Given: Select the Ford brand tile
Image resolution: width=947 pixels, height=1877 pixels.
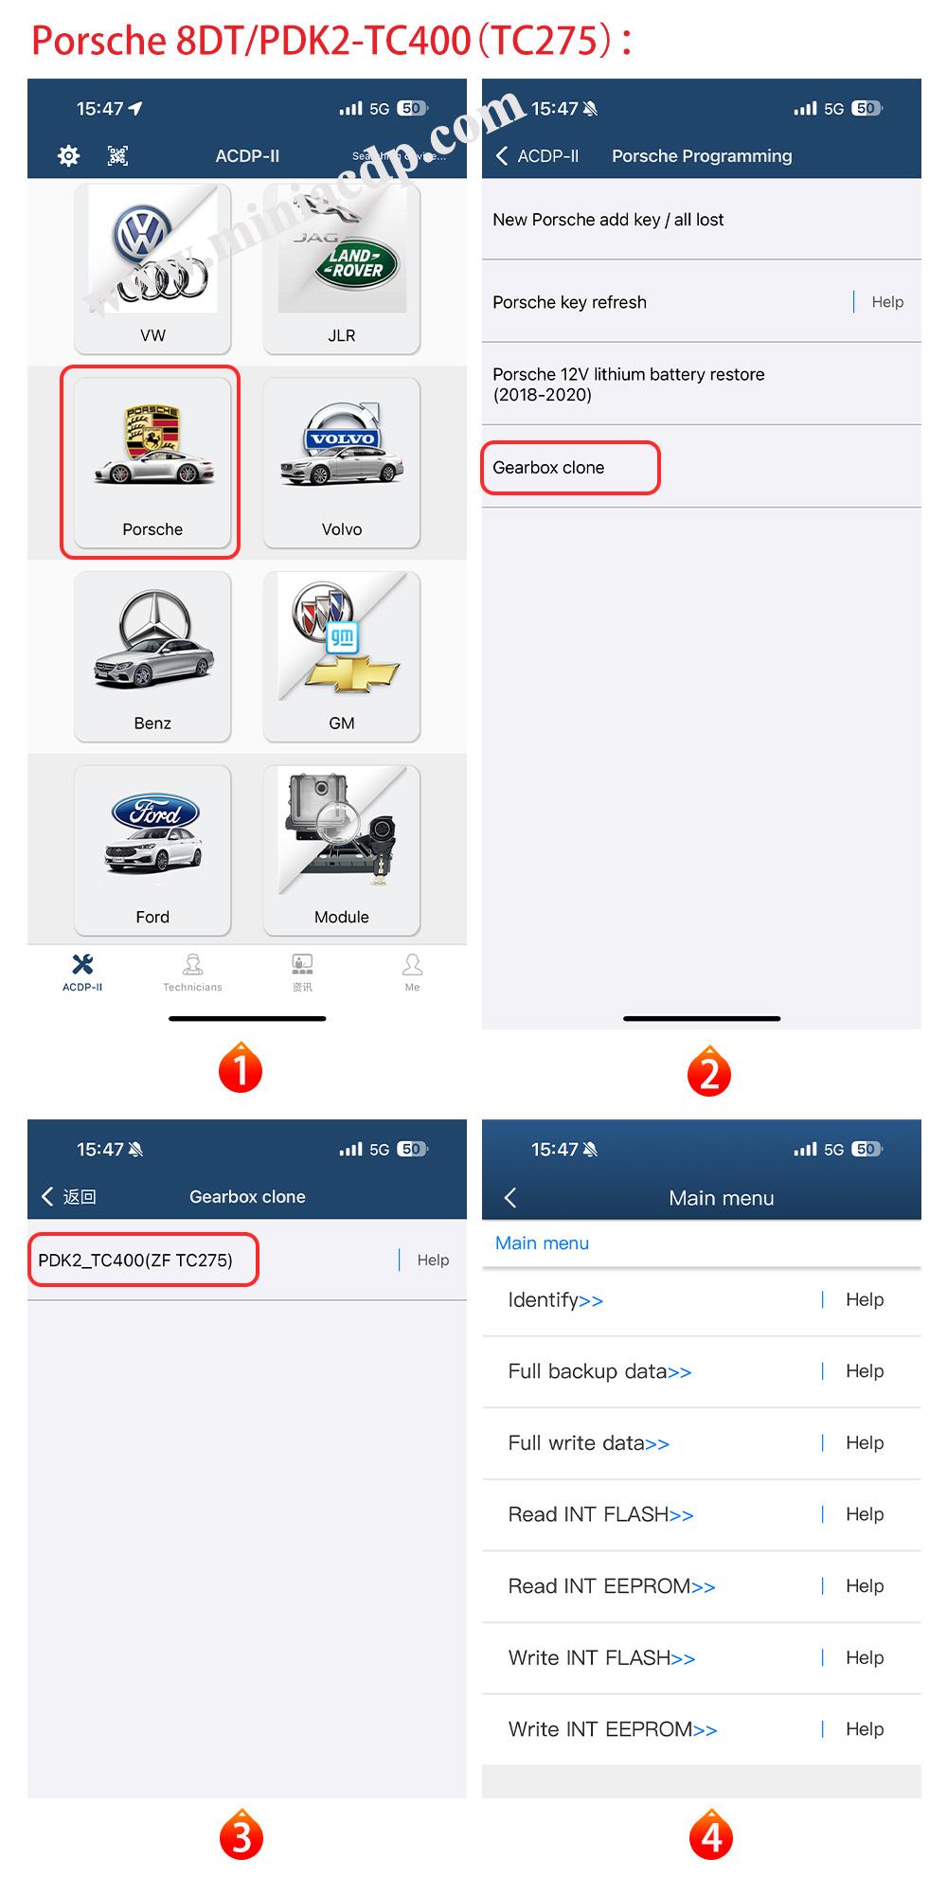Looking at the screenshot, I should coord(152,850).
